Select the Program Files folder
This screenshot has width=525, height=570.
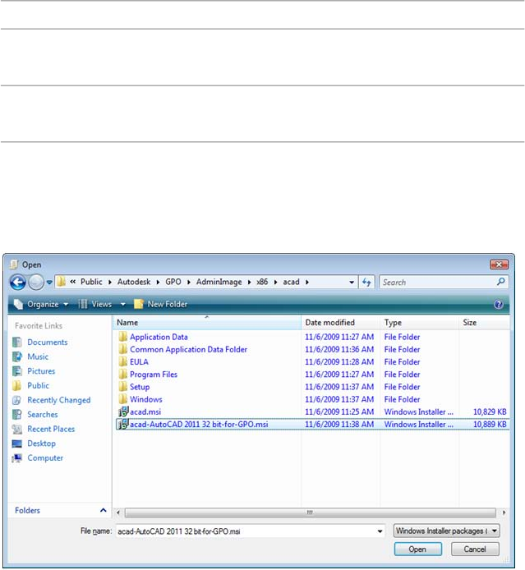coord(154,375)
